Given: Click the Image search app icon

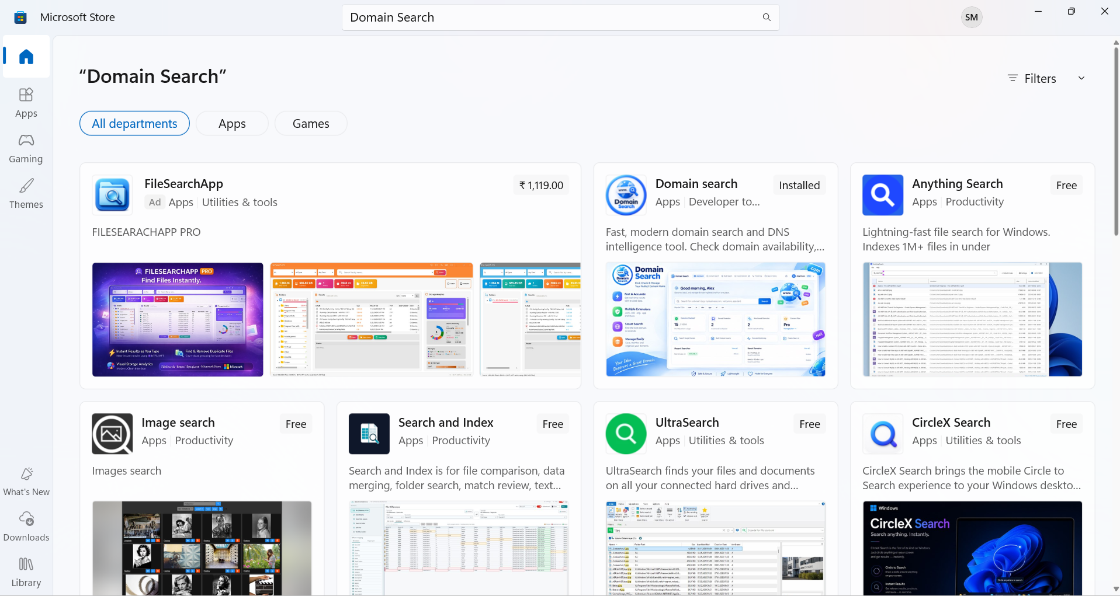Looking at the screenshot, I should point(112,434).
